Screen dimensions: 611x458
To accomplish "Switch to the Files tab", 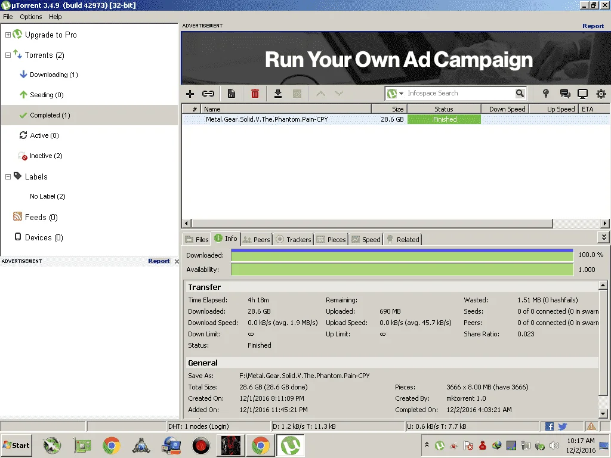I will [197, 240].
